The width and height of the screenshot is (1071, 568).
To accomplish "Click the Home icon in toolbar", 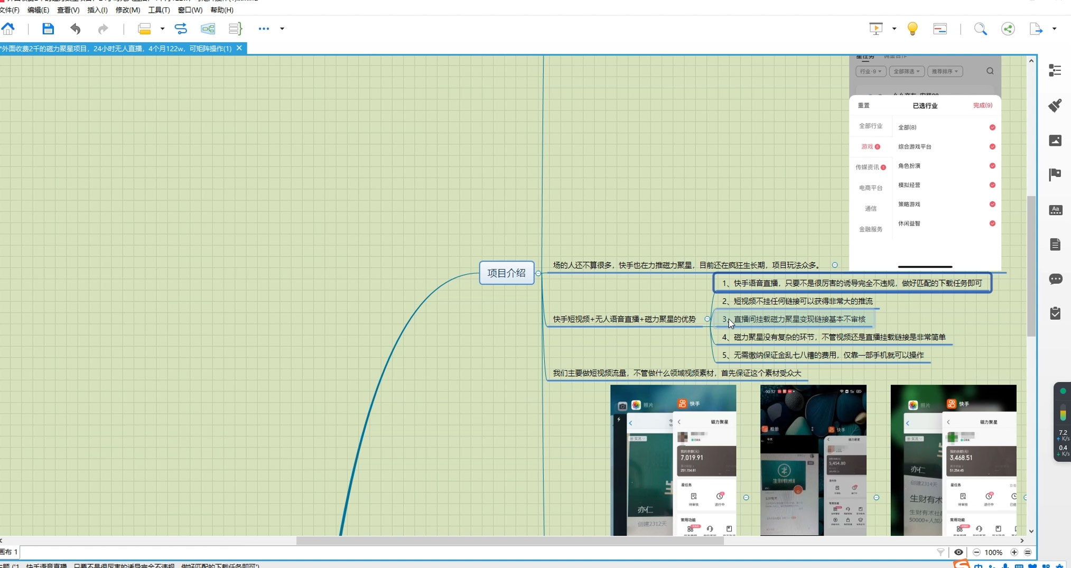I will (8, 29).
